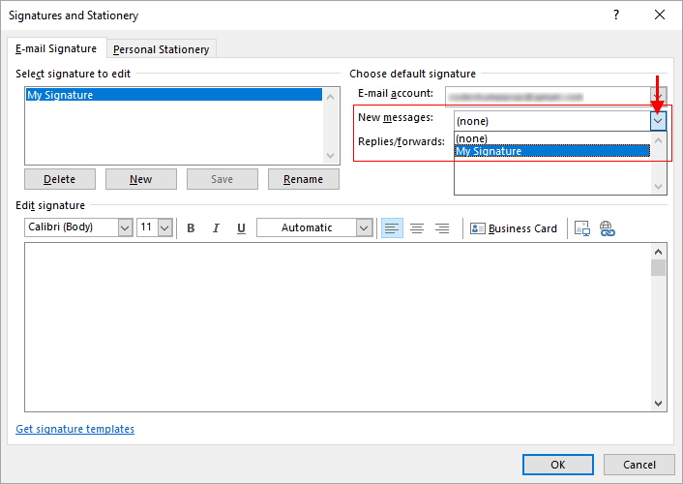Toggle italic formatting button
This screenshot has width=683, height=484.
tap(216, 228)
